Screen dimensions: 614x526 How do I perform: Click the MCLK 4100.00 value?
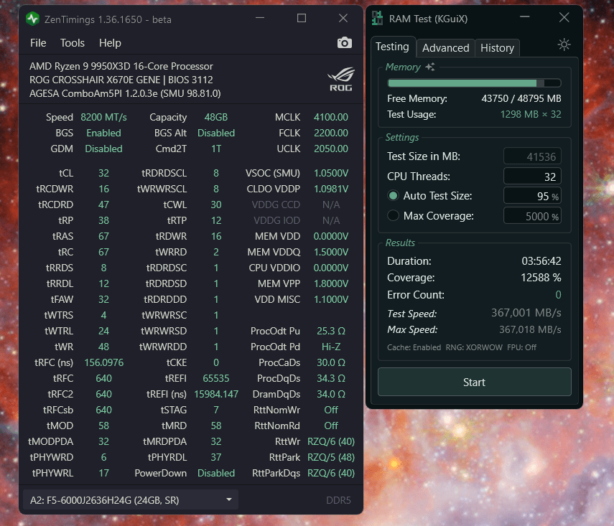click(x=331, y=117)
